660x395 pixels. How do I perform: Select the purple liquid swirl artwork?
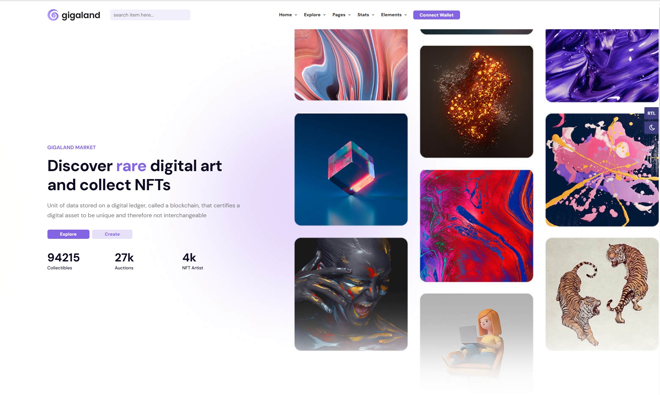(602, 65)
